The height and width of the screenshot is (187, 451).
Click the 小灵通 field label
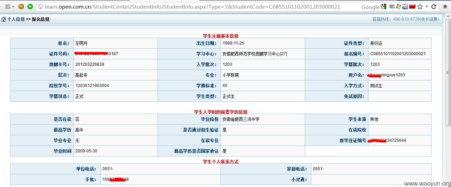coord(300,179)
